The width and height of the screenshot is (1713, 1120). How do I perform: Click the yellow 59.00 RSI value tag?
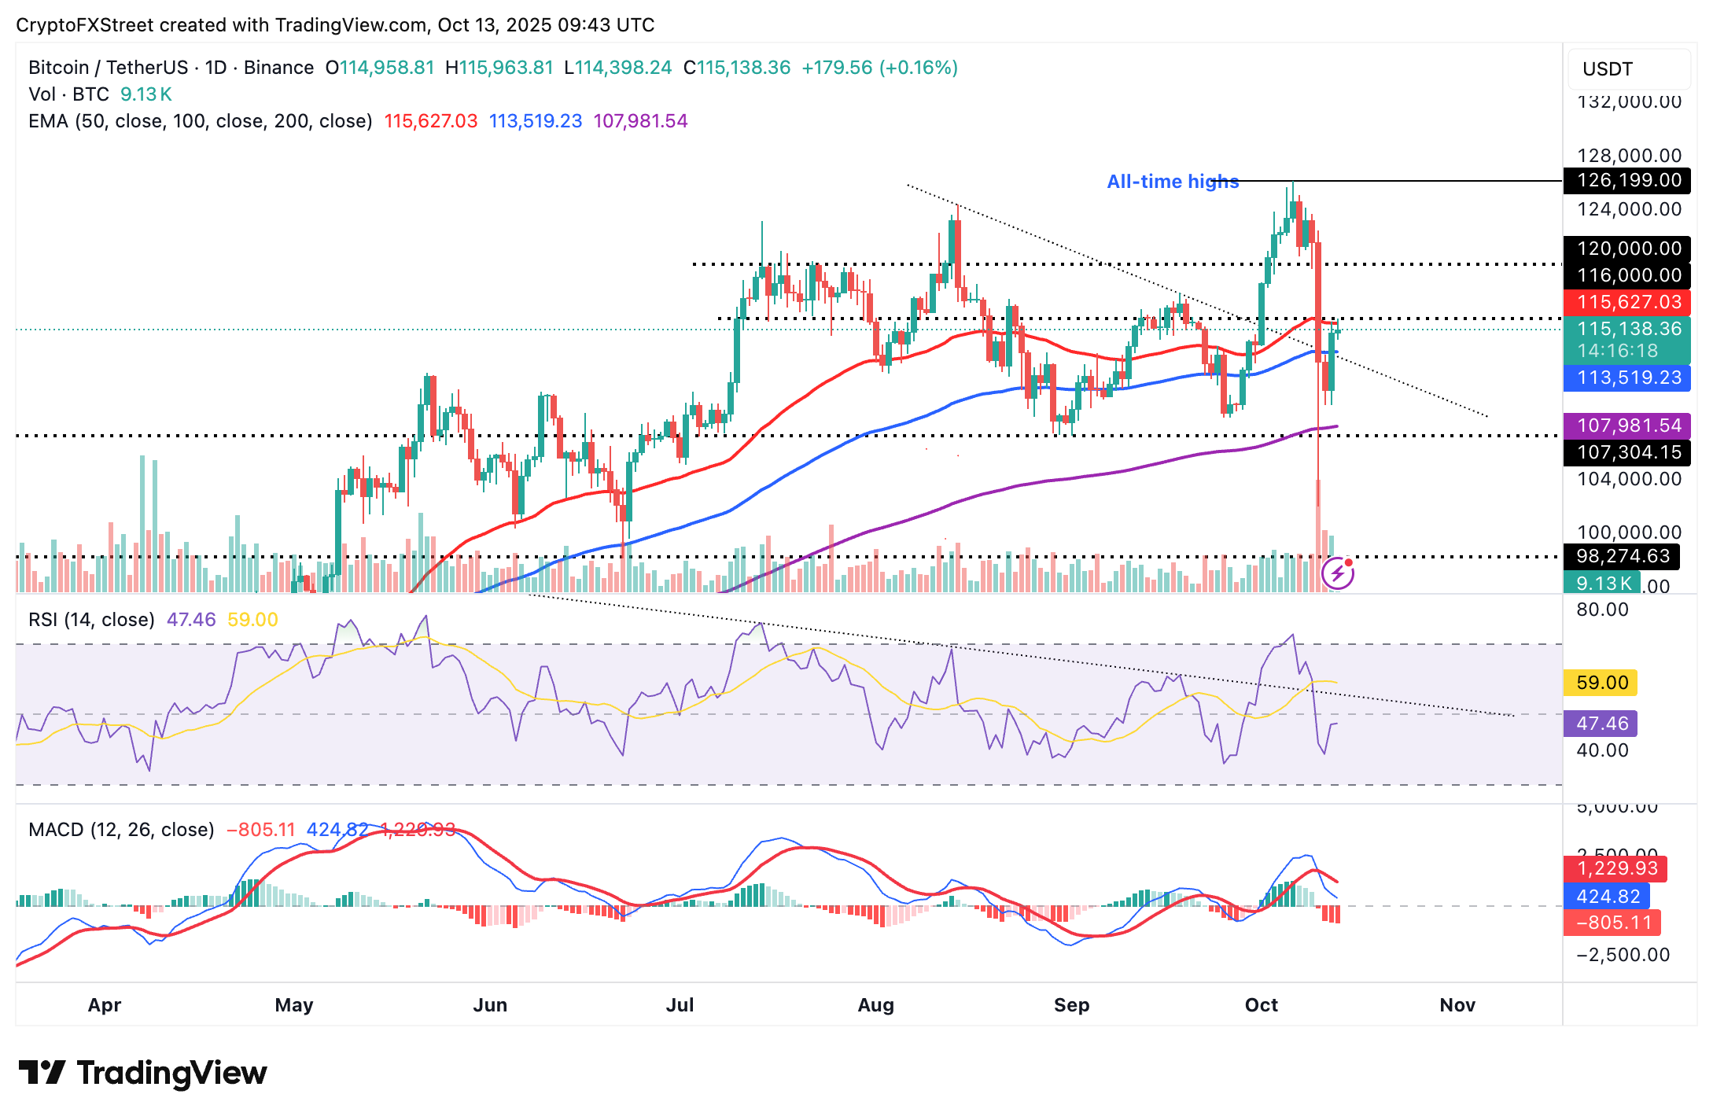tap(1601, 683)
